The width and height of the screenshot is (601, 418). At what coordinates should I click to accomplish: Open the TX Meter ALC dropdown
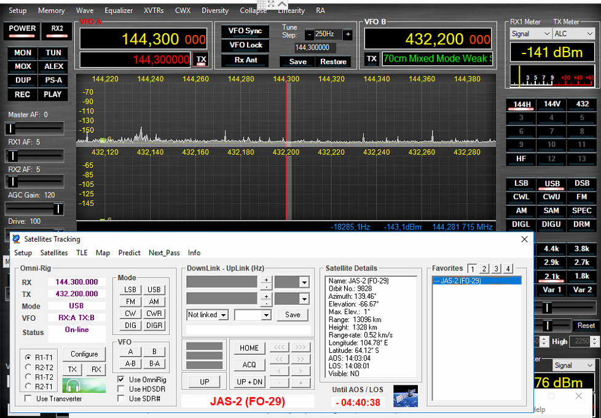click(x=573, y=34)
